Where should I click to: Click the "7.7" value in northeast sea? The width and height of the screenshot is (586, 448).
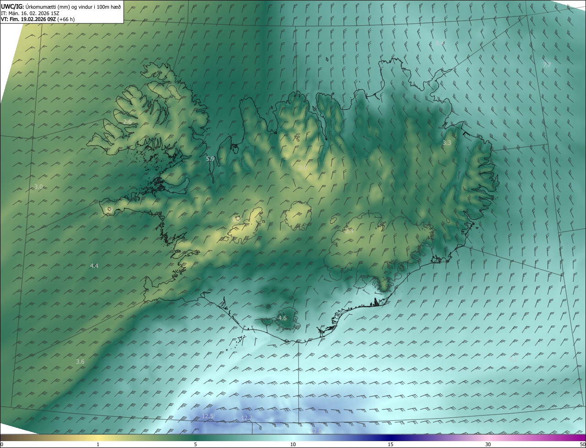pos(547,65)
